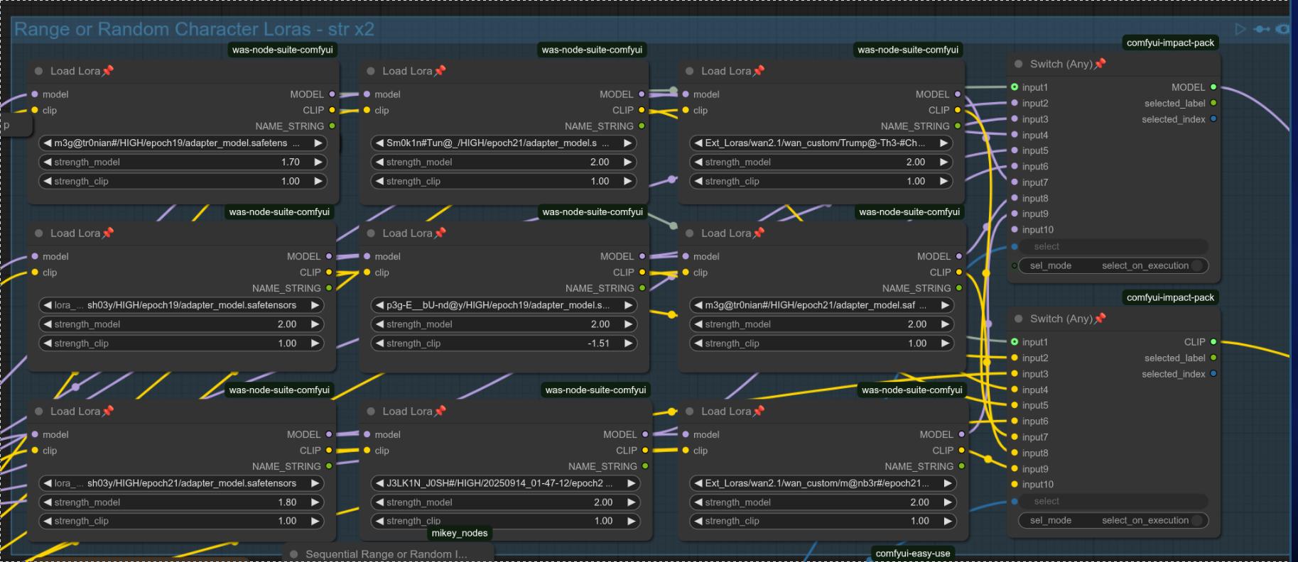Open the Trump@-Th3 lora file dropdown
This screenshot has height=562, width=1298.
click(821, 143)
